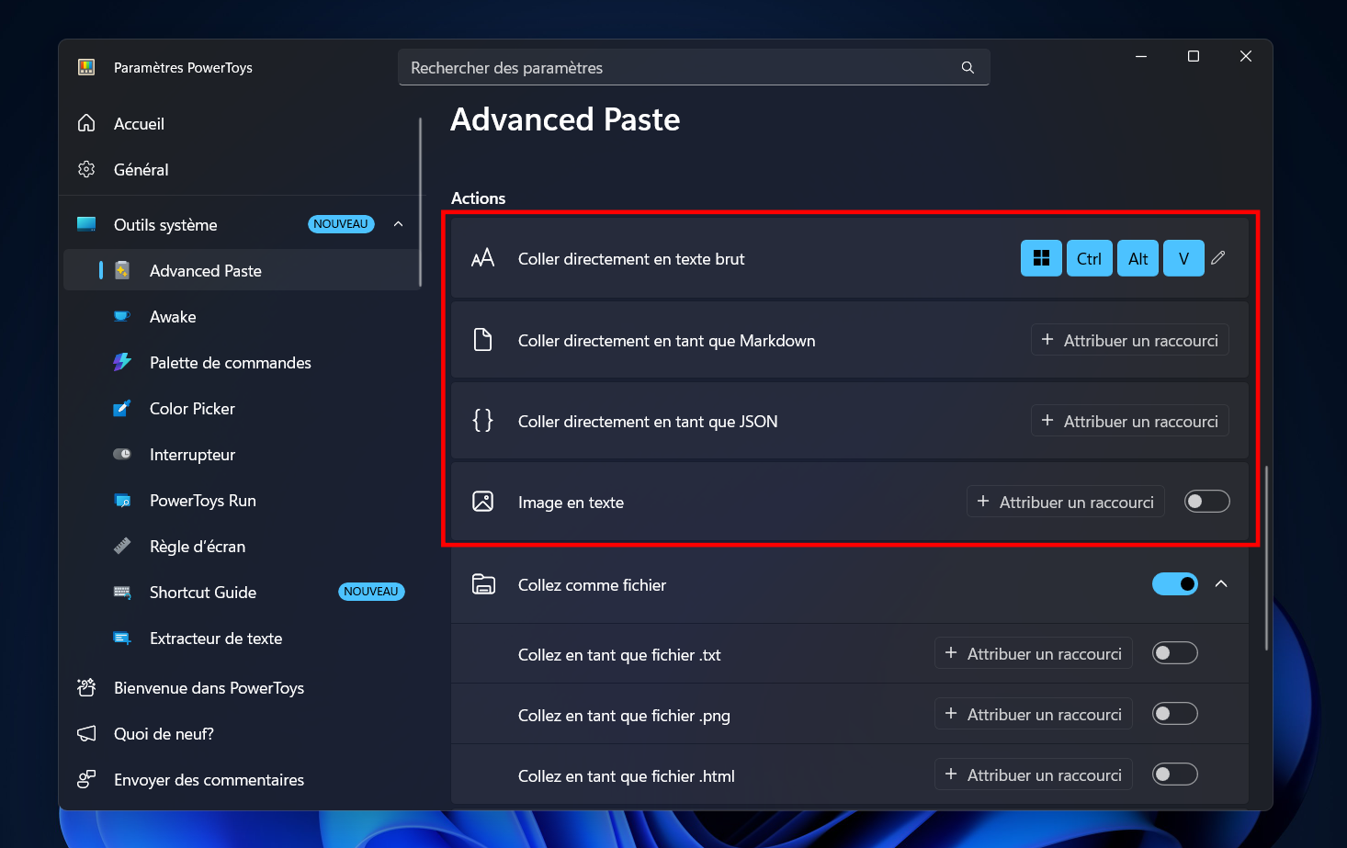Click the Markdown document icon
This screenshot has width=1347, height=848.
coord(483,340)
